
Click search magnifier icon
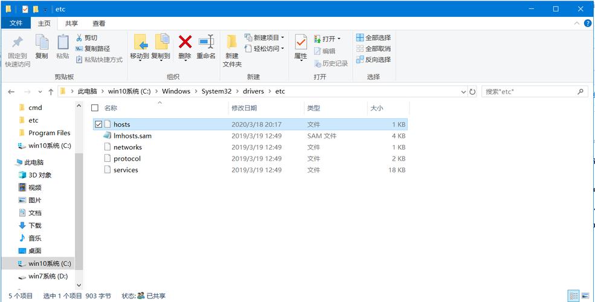point(581,91)
